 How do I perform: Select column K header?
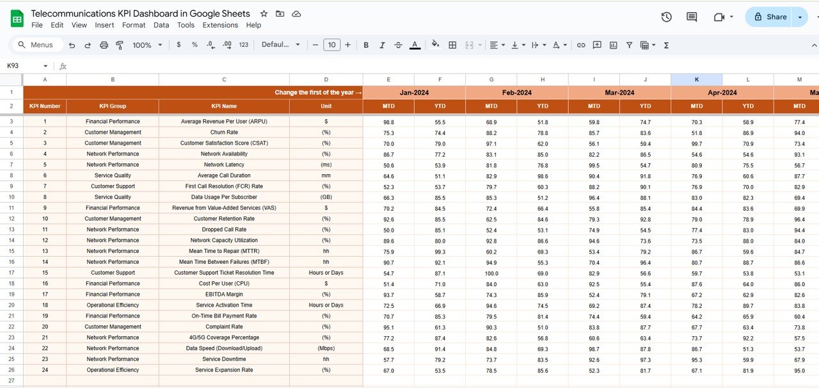[697, 79]
